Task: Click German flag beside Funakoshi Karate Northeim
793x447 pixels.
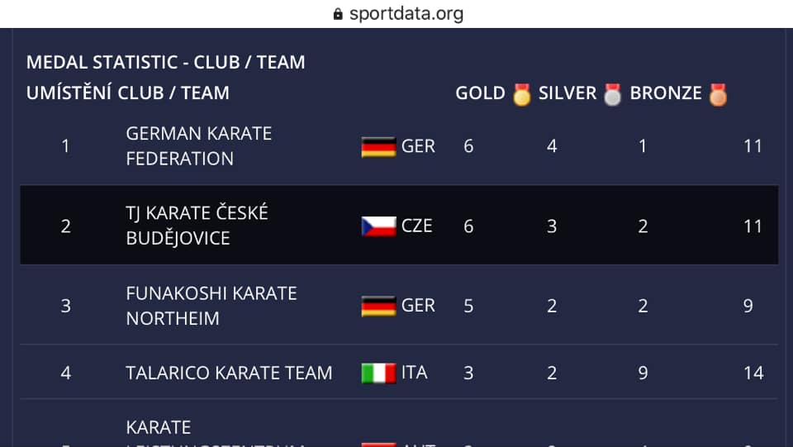Action: pyautogui.click(x=378, y=307)
